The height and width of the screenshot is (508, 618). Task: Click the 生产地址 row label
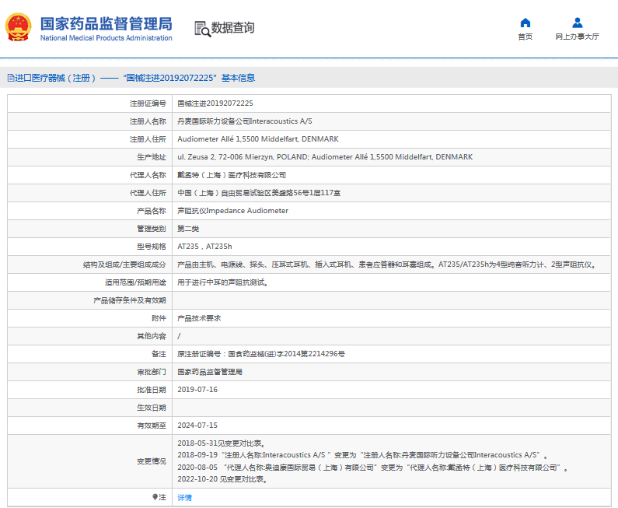pyautogui.click(x=152, y=157)
